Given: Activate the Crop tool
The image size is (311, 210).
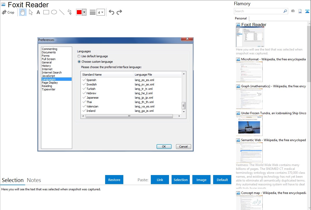Looking at the screenshot, I should [x=8, y=12].
